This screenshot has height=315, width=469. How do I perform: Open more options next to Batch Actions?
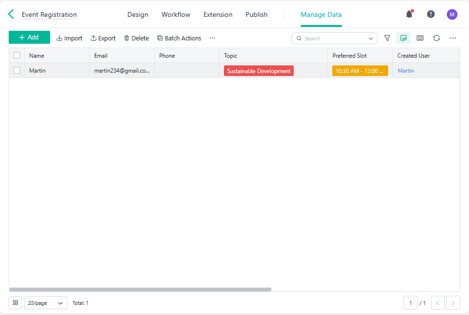[x=212, y=38]
